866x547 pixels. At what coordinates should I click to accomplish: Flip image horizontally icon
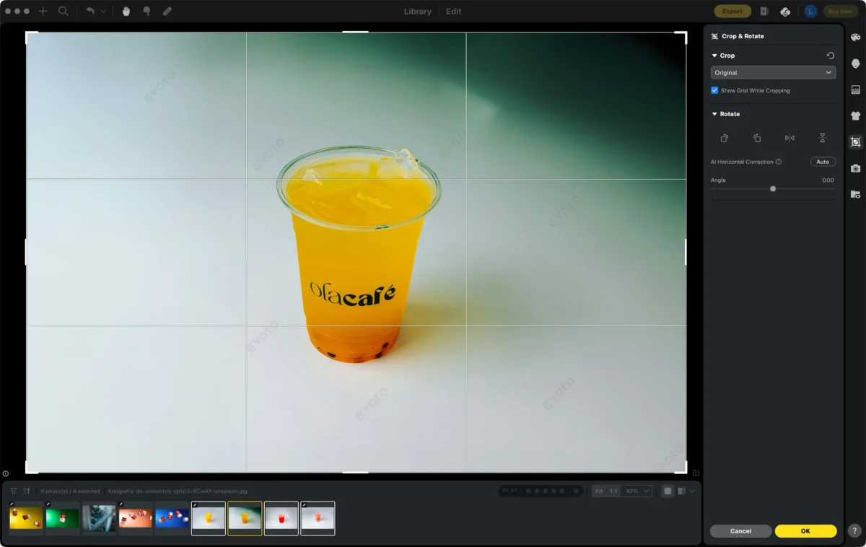coord(790,138)
